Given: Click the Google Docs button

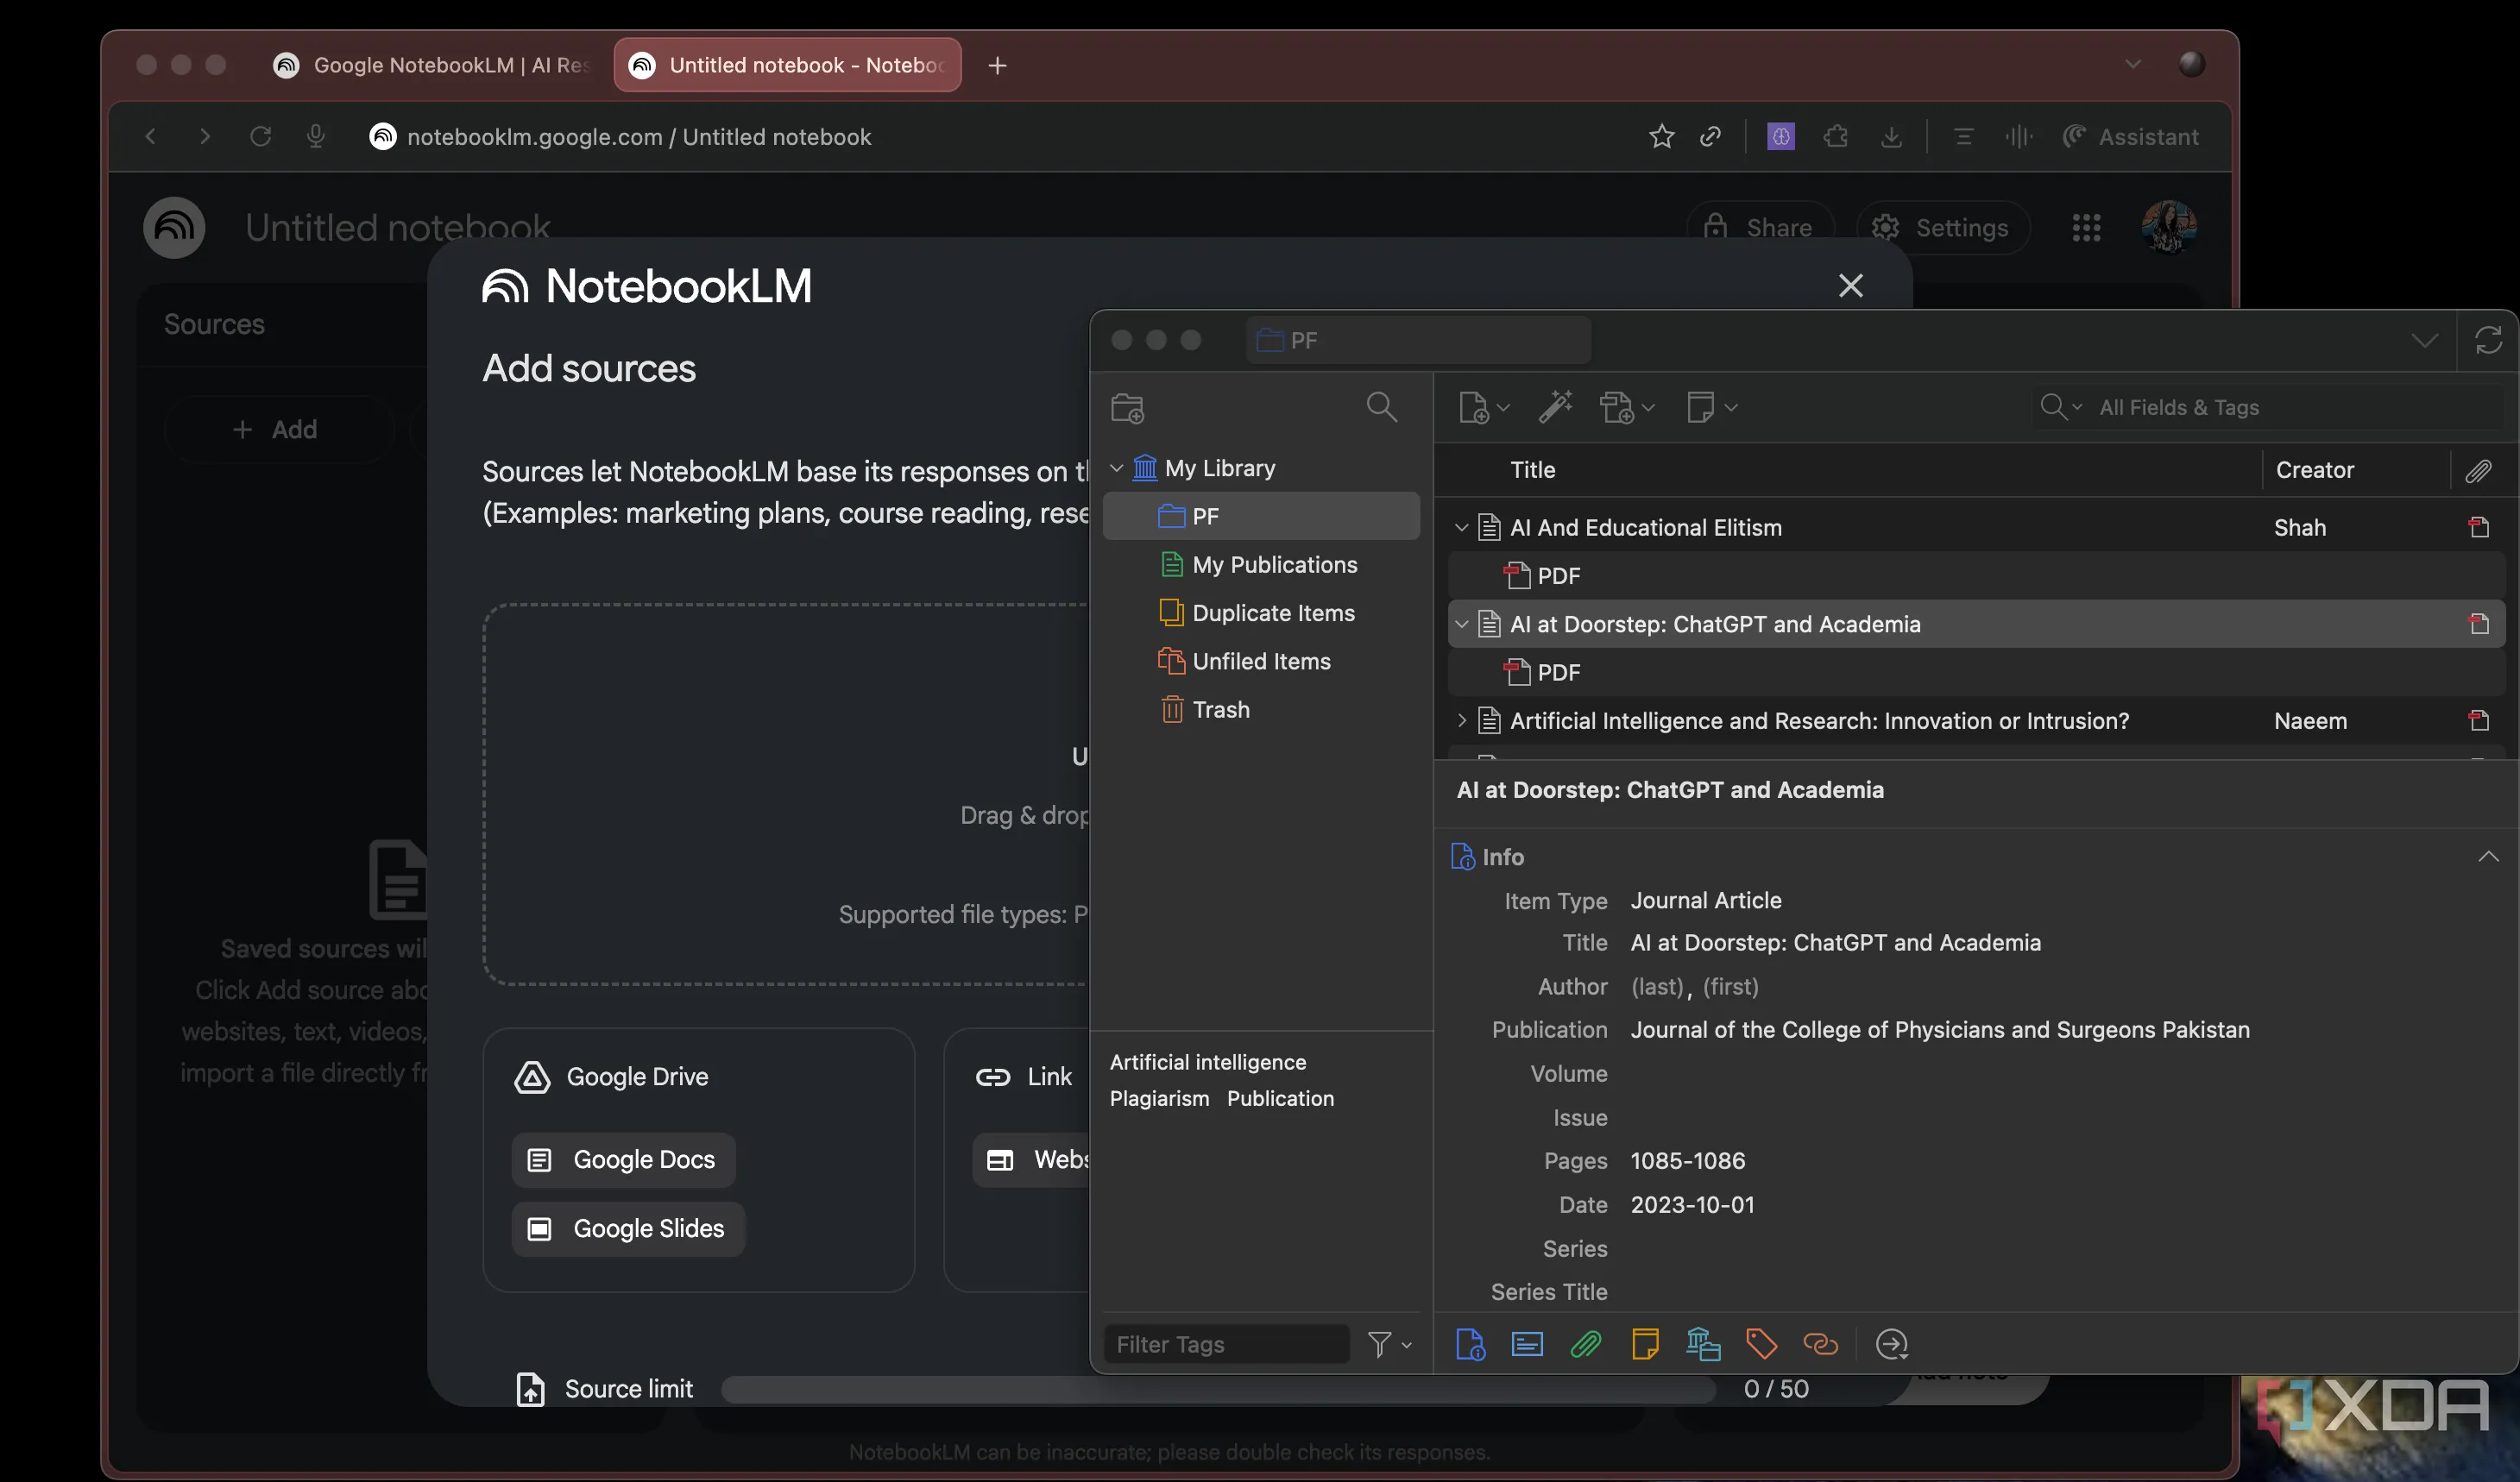Looking at the screenshot, I should tap(624, 1159).
